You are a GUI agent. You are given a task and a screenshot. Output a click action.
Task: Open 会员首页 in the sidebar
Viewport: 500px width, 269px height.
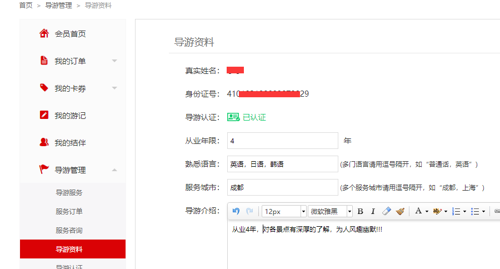pyautogui.click(x=70, y=34)
